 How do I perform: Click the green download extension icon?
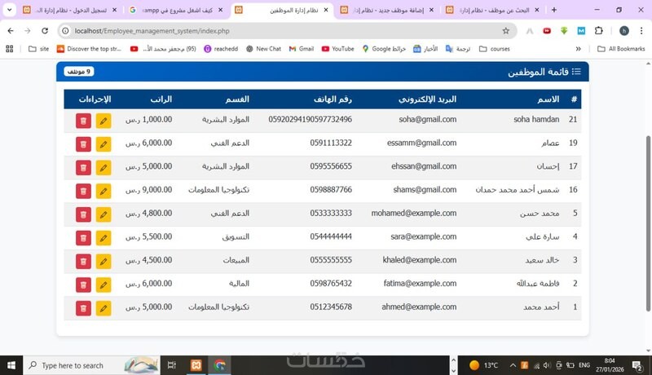pyautogui.click(x=564, y=31)
